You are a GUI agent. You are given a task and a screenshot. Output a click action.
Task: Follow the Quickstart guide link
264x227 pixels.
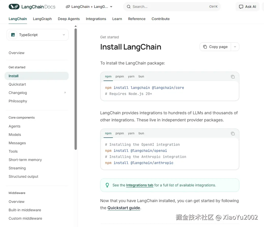click(x=124, y=208)
